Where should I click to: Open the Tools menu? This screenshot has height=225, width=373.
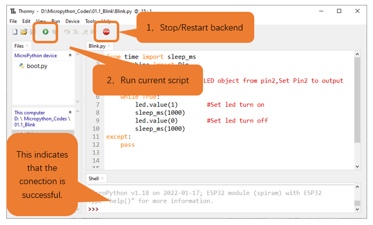coord(91,21)
